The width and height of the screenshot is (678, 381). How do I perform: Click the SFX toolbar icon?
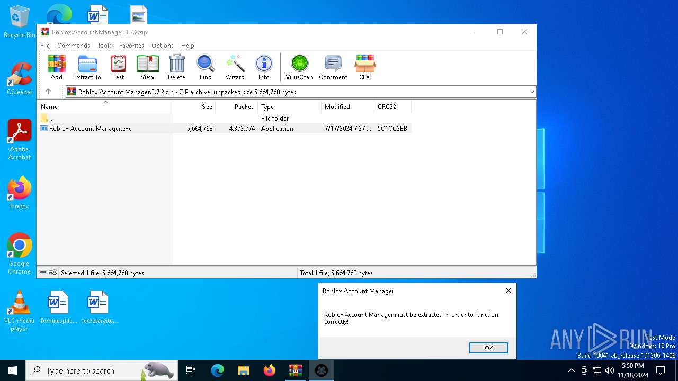tap(365, 67)
